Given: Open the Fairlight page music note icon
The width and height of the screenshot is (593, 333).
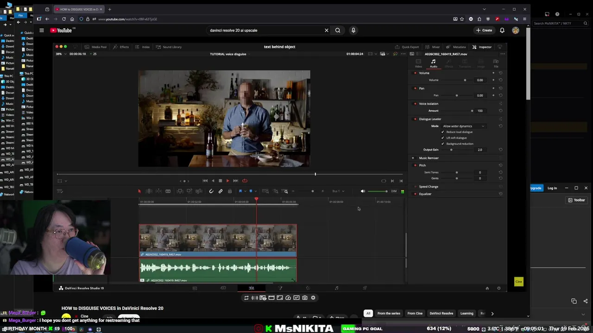Looking at the screenshot, I should pyautogui.click(x=336, y=288).
